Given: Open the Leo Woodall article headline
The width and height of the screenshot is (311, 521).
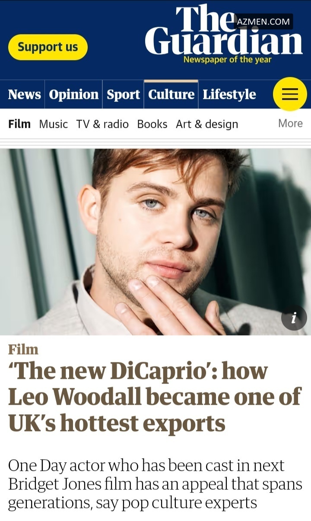Looking at the screenshot, I should (155, 397).
